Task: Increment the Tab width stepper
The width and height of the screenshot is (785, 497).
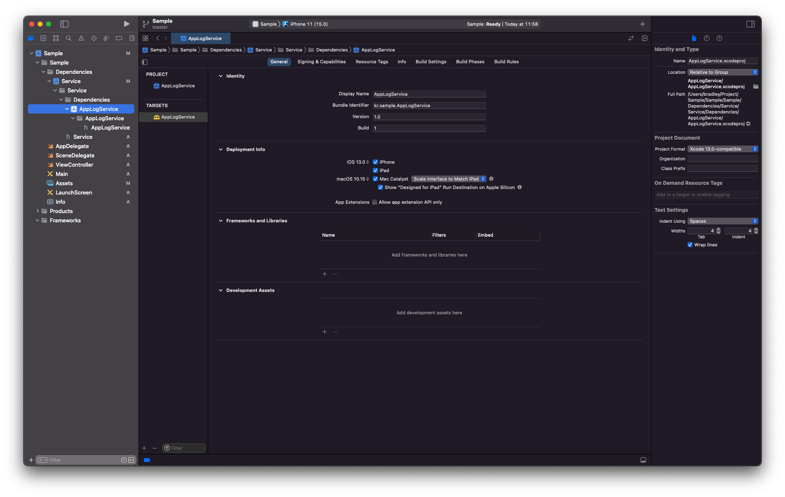Action: tap(718, 229)
